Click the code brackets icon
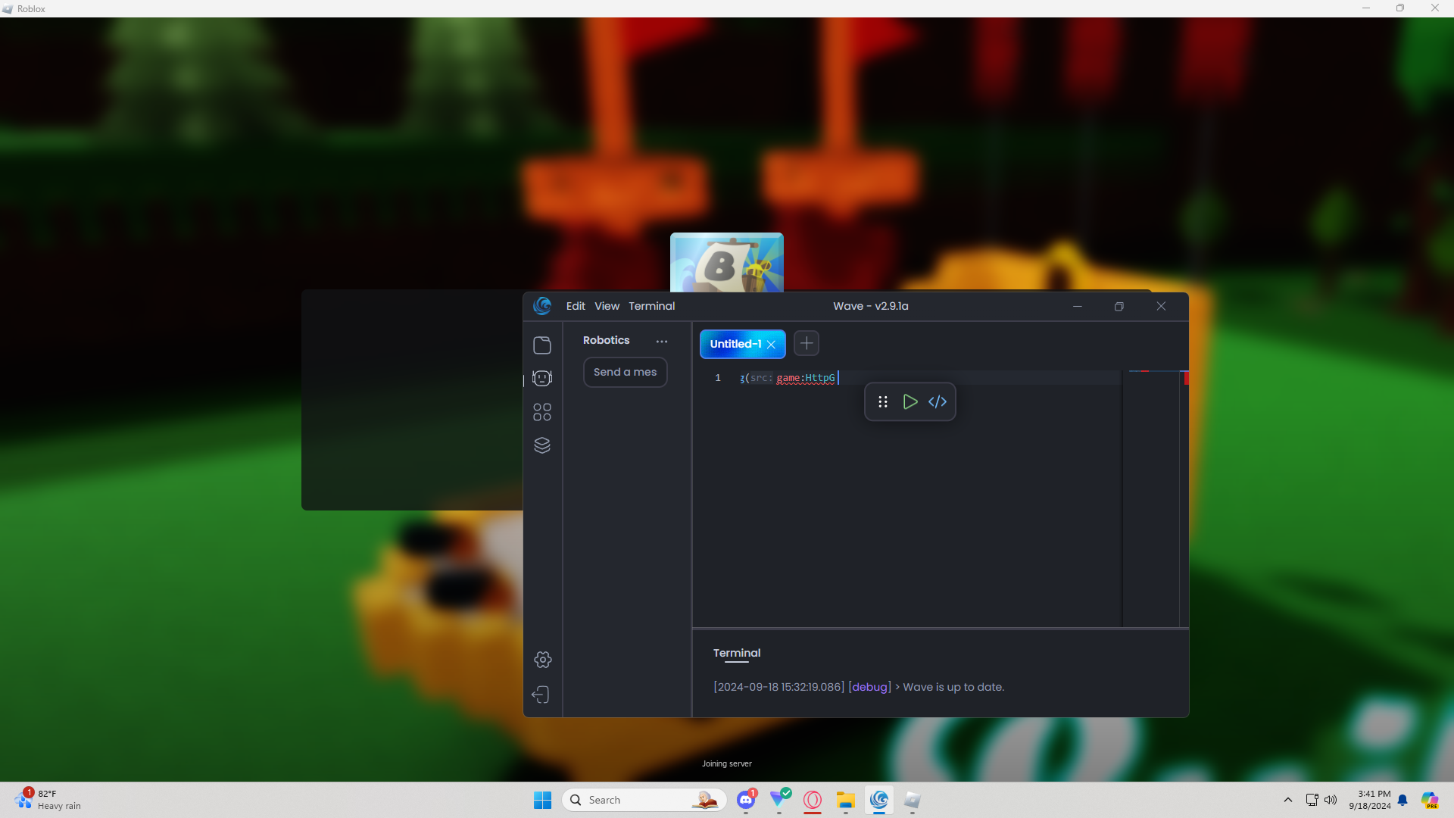Screen dimensions: 1454x818 [x=938, y=402]
